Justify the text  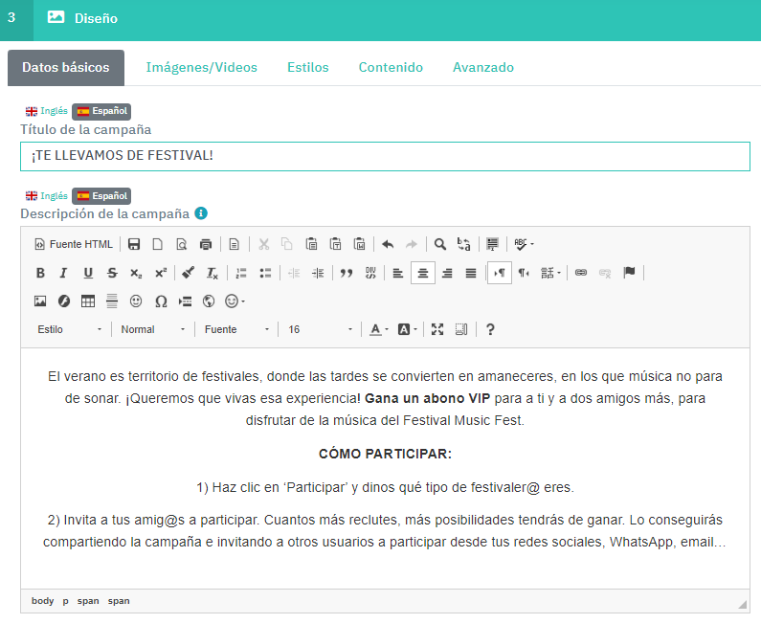click(471, 273)
